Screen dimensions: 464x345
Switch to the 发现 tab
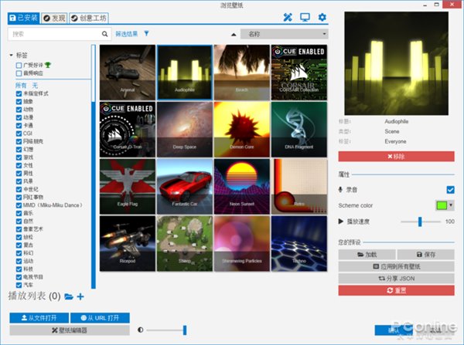pyautogui.click(x=53, y=17)
